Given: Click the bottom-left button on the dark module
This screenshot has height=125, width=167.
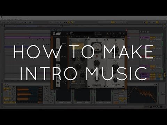Looking at the screenshot, I should point(74,82).
